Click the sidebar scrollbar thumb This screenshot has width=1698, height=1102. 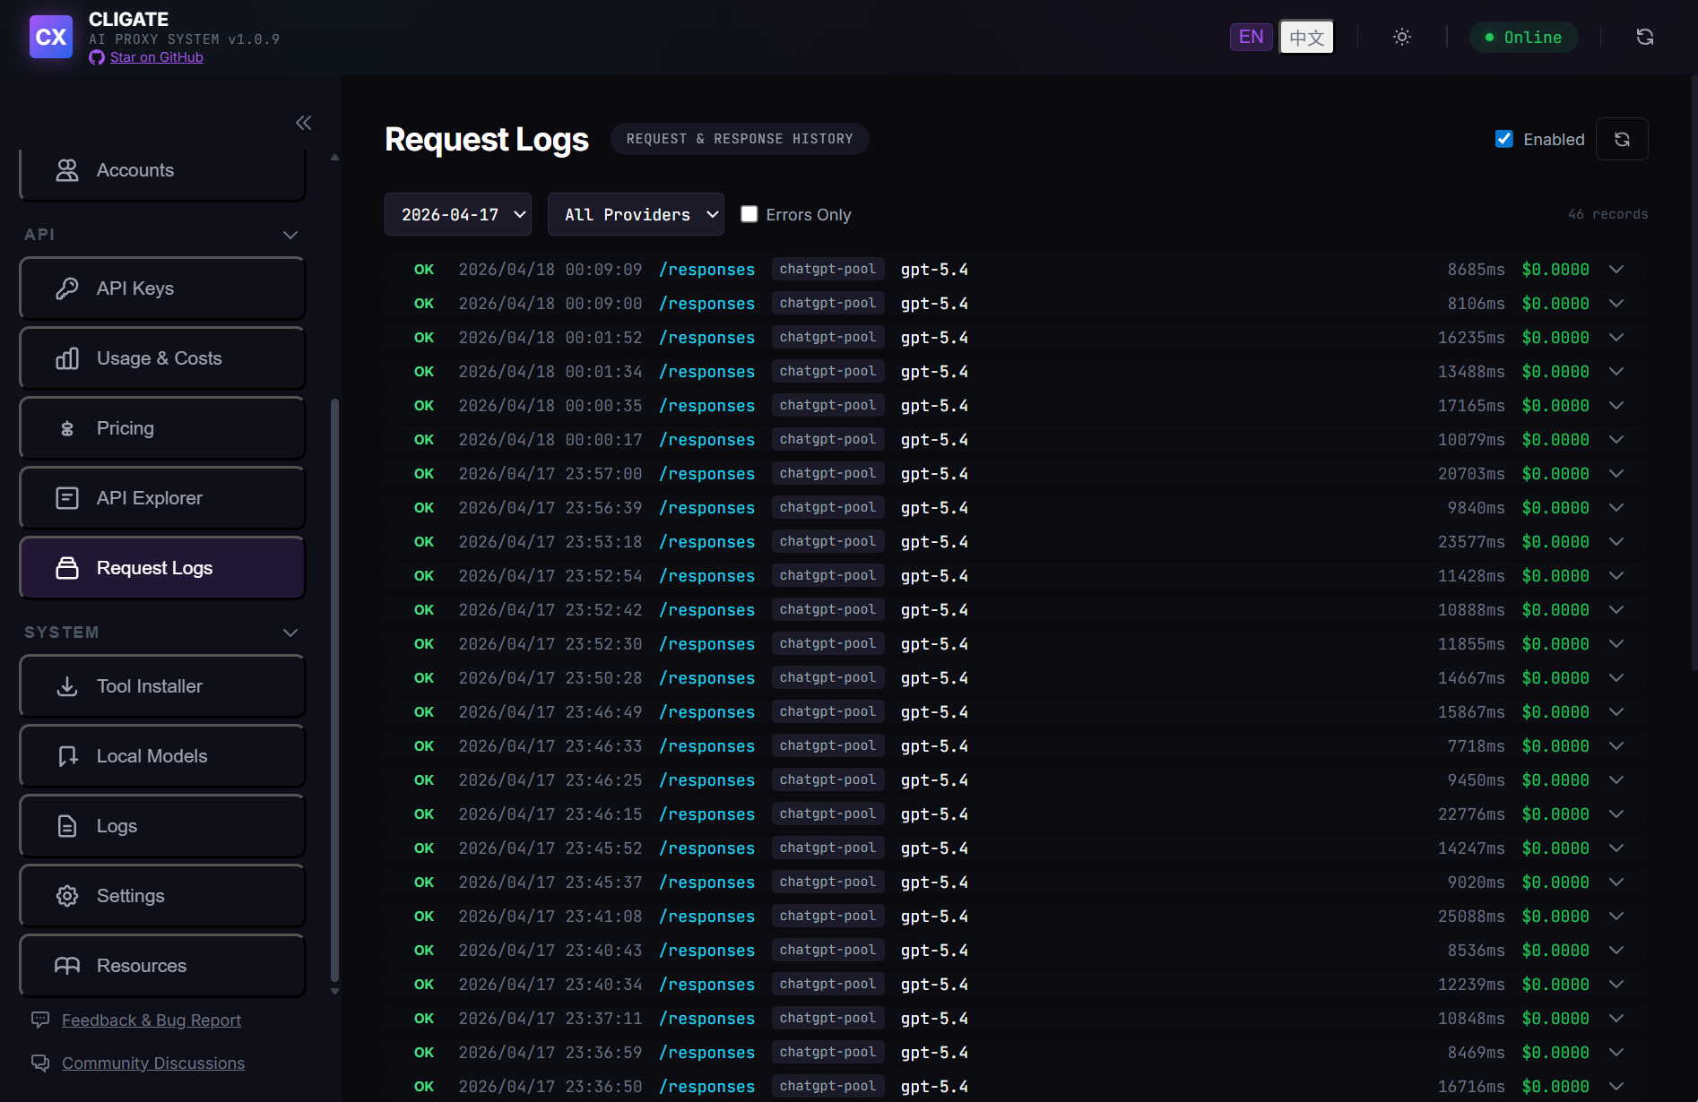tap(335, 690)
